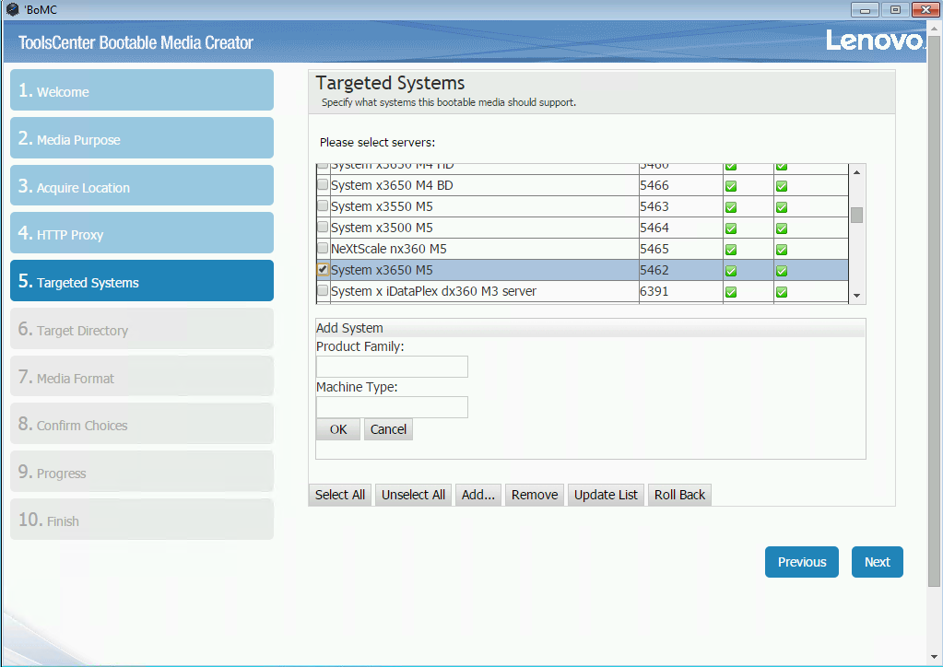Click first green check icon in row 6391
This screenshot has height=667, width=943.
(731, 292)
